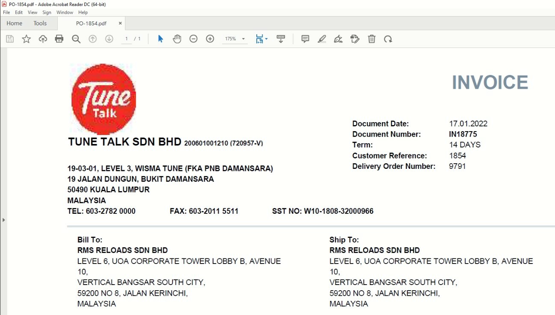The image size is (555, 315).
Task: Open the fit page options tool
Action: tap(261, 39)
